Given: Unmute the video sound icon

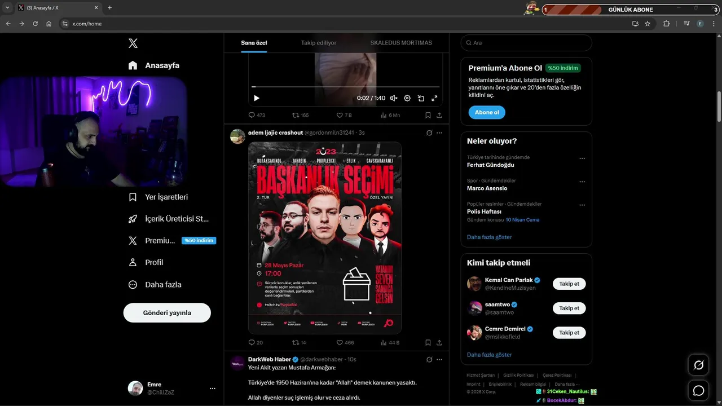Looking at the screenshot, I should point(394,98).
